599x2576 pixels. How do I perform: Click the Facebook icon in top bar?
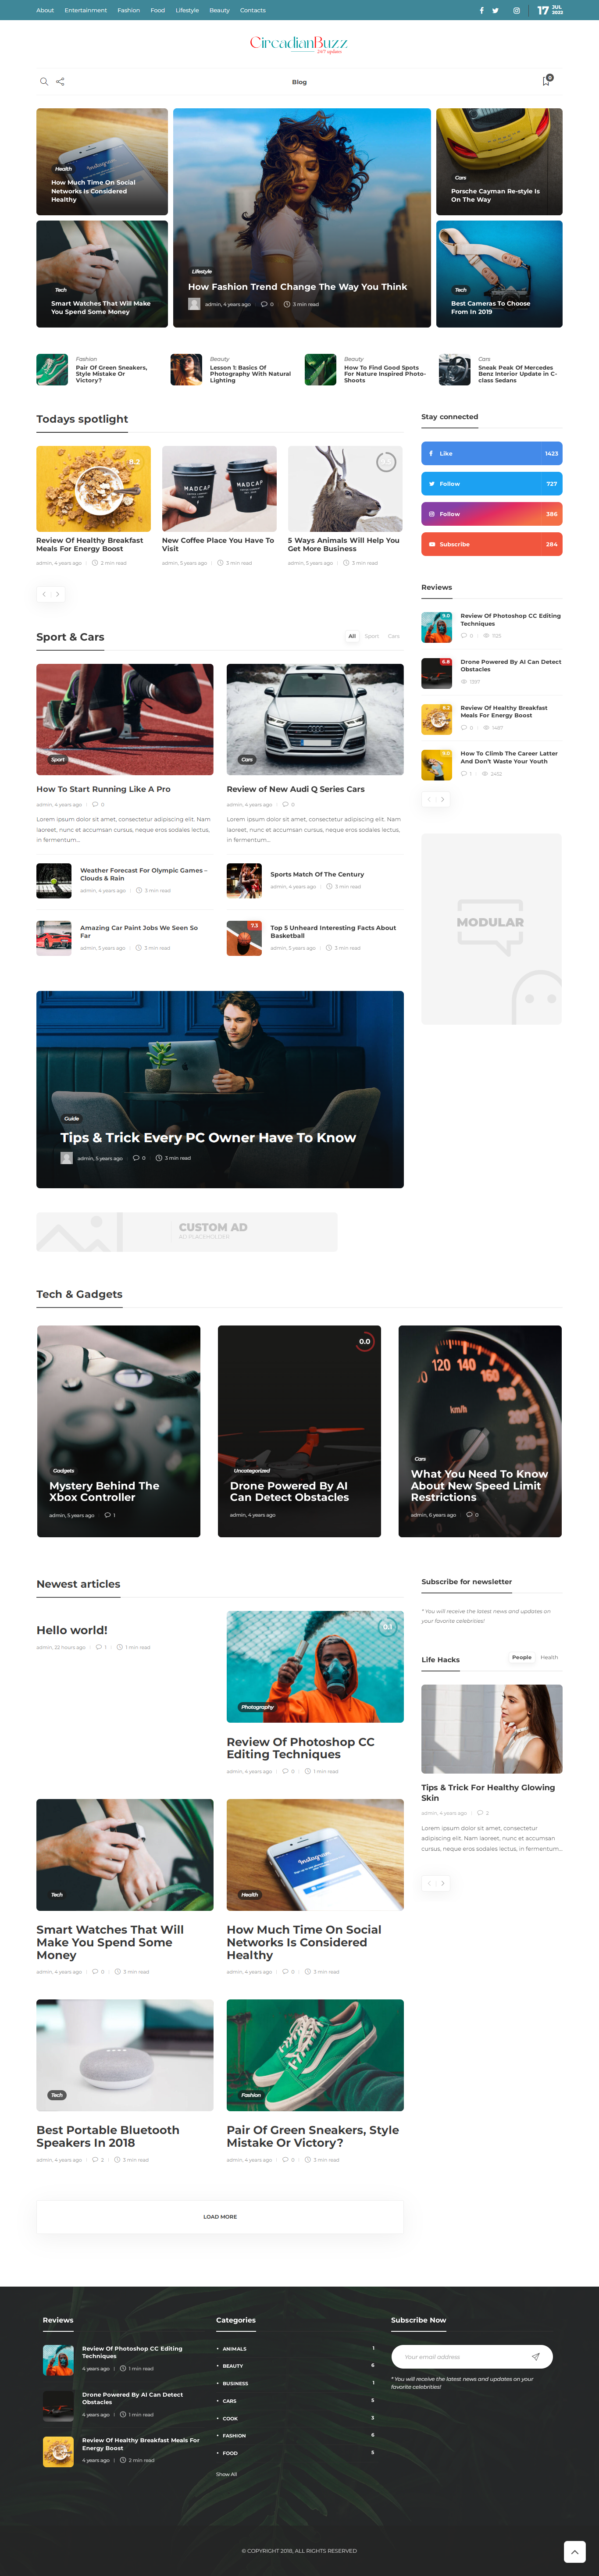(x=481, y=10)
